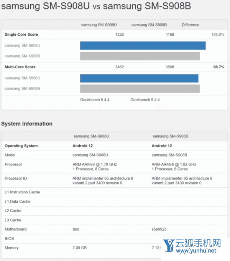Click the Single-Core Score label

click(21, 35)
